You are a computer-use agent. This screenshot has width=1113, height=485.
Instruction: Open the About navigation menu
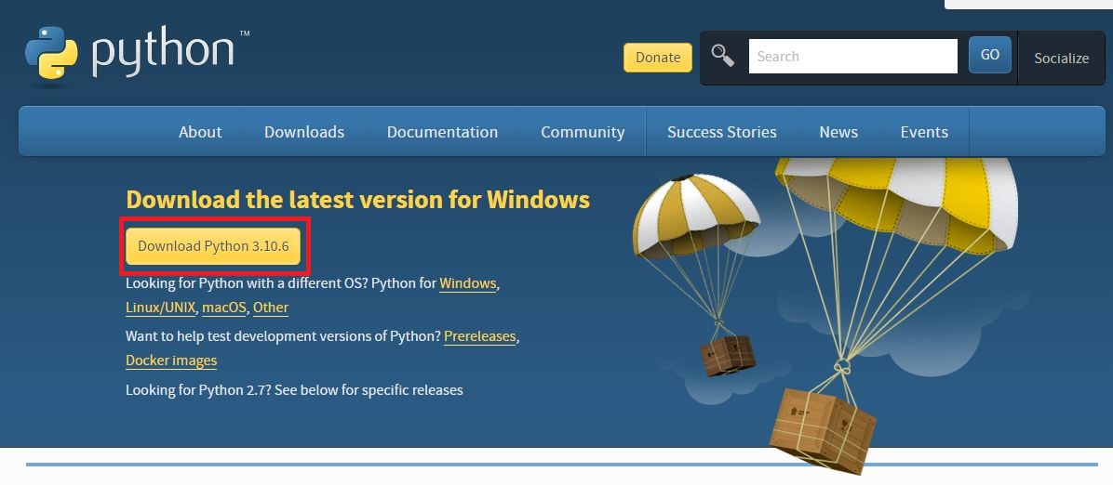pyautogui.click(x=200, y=132)
